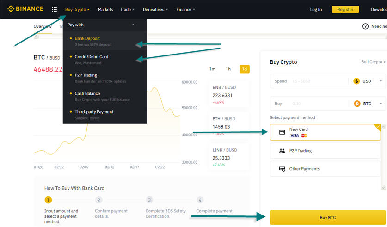Set chart interval to 1d

tap(244, 69)
